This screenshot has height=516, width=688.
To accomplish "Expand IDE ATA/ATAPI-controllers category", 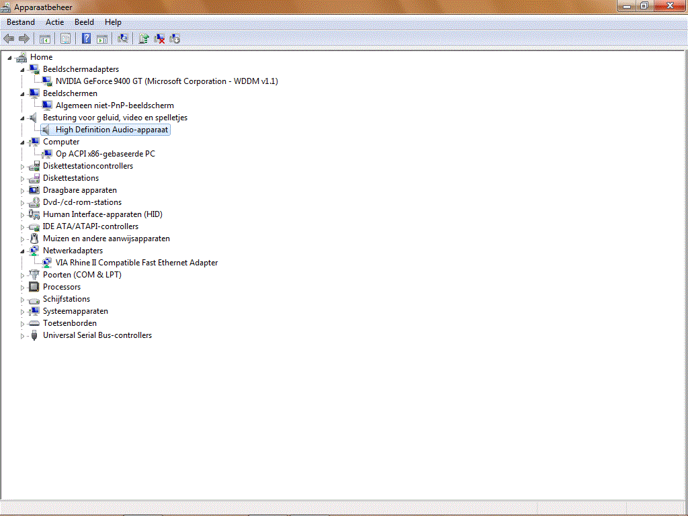I will click(22, 227).
